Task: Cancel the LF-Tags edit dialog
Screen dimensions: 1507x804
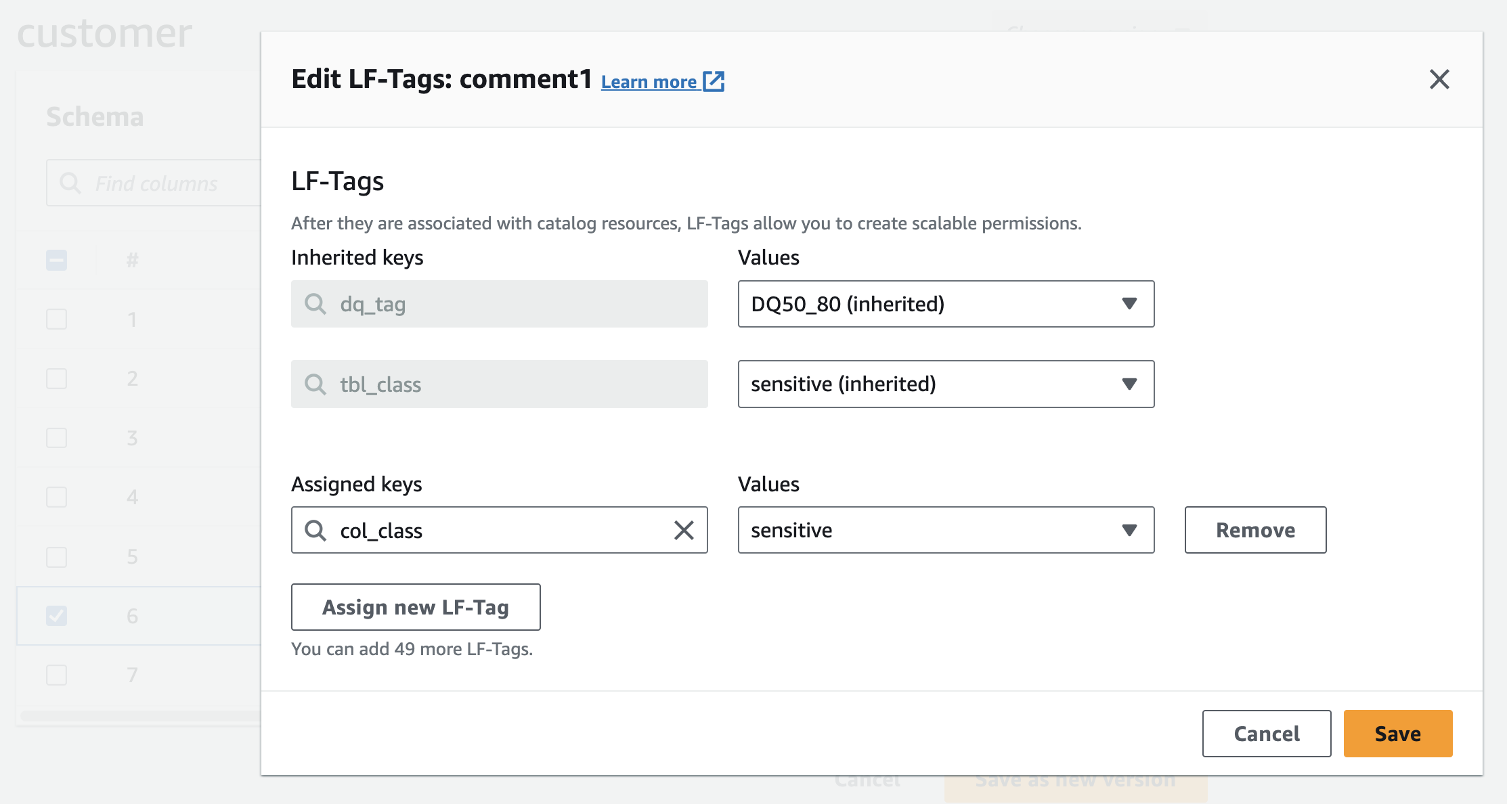Action: click(x=1266, y=734)
